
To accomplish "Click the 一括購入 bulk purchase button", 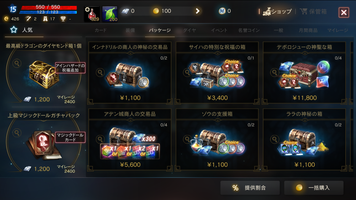I will (314, 188).
